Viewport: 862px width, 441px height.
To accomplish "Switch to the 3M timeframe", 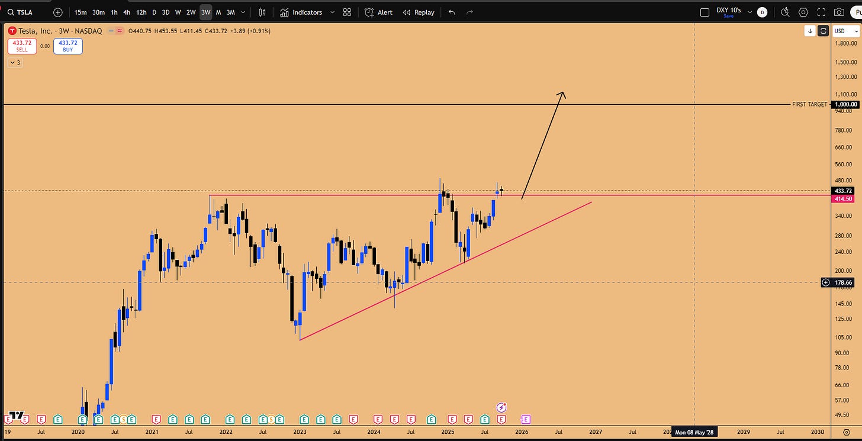I will (x=230, y=12).
